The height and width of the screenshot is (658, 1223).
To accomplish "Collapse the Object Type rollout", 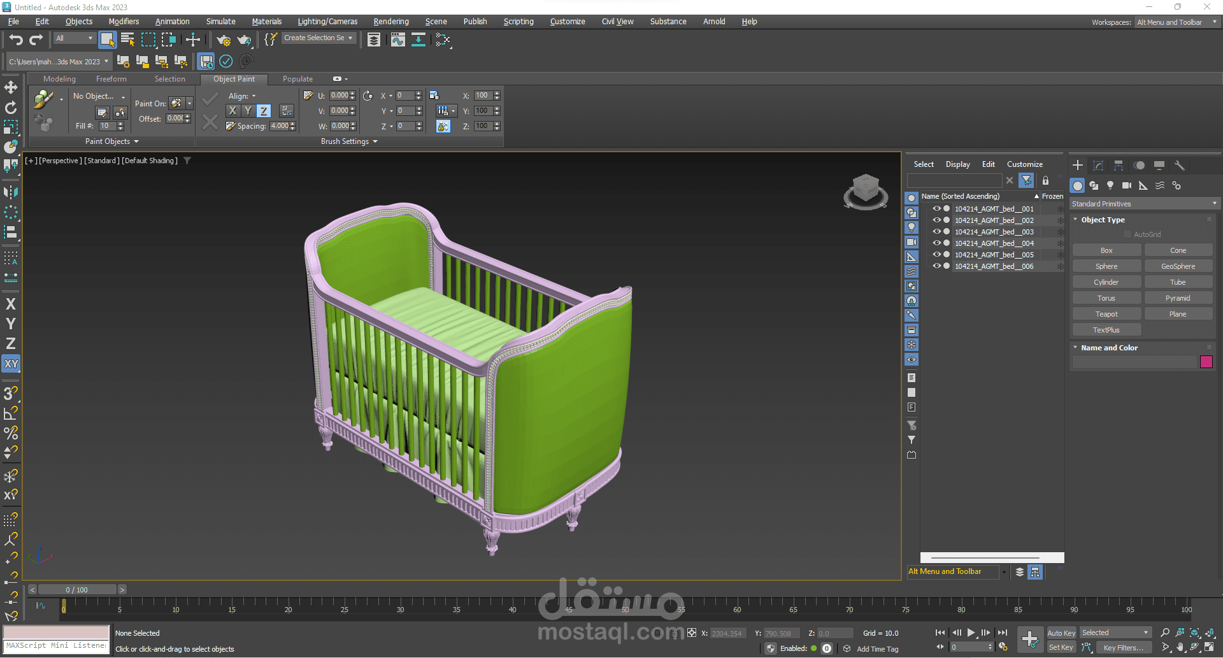I will point(1103,220).
